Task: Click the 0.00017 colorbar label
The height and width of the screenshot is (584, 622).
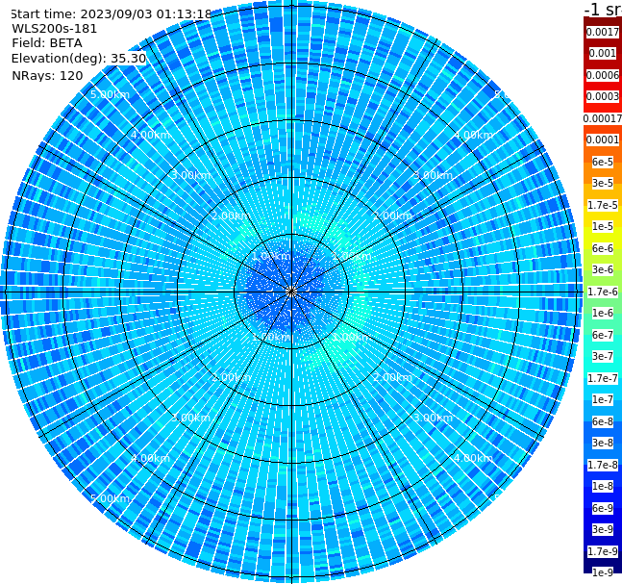Action: click(603, 118)
